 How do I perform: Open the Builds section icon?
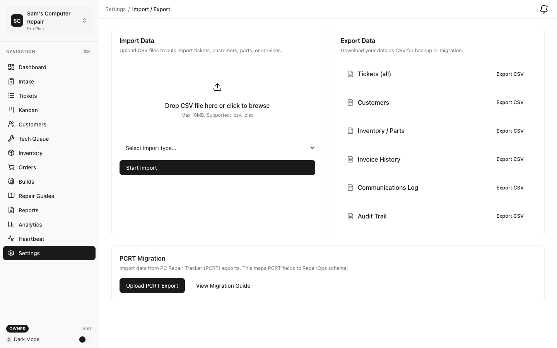pos(11,181)
